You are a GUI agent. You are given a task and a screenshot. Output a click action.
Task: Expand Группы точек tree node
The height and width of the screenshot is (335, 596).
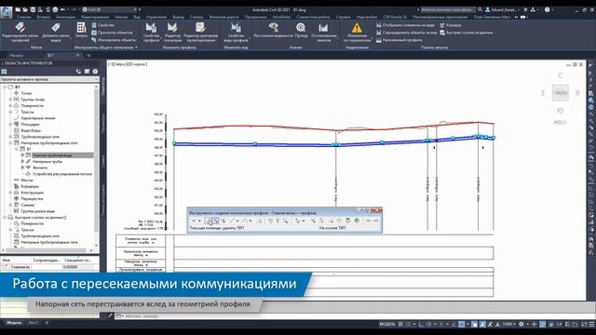pos(10,100)
